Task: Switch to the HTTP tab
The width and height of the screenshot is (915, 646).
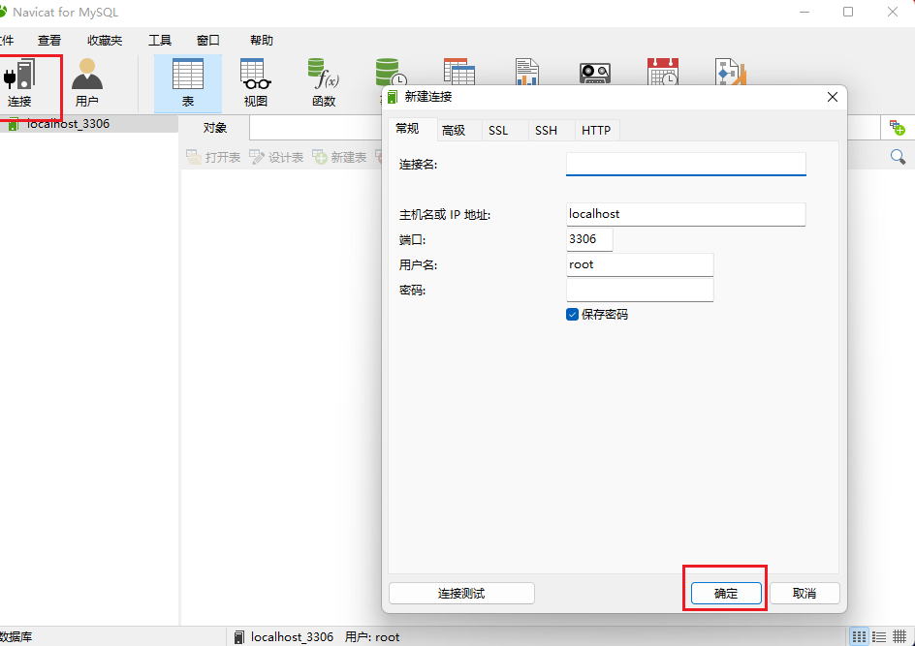Action: (x=596, y=130)
